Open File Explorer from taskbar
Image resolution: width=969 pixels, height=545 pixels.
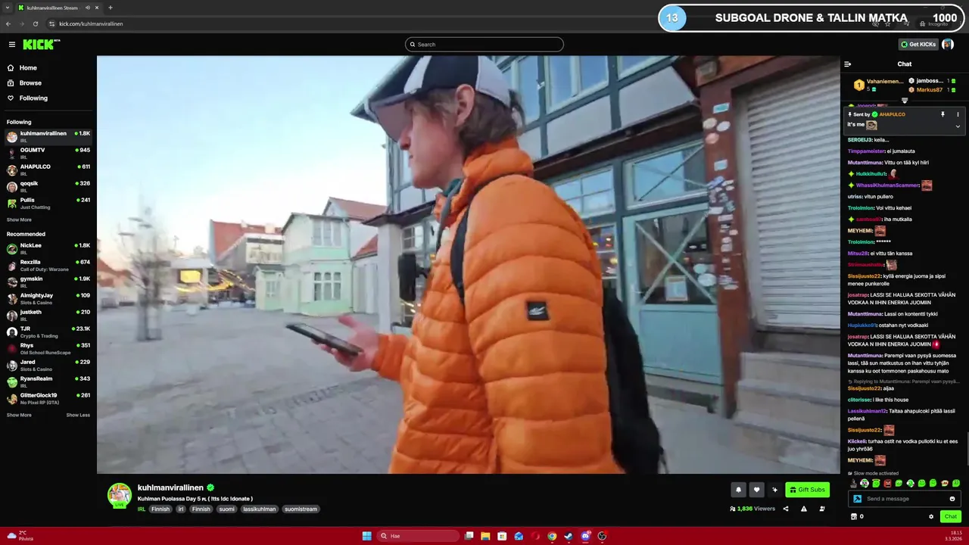[x=485, y=536]
